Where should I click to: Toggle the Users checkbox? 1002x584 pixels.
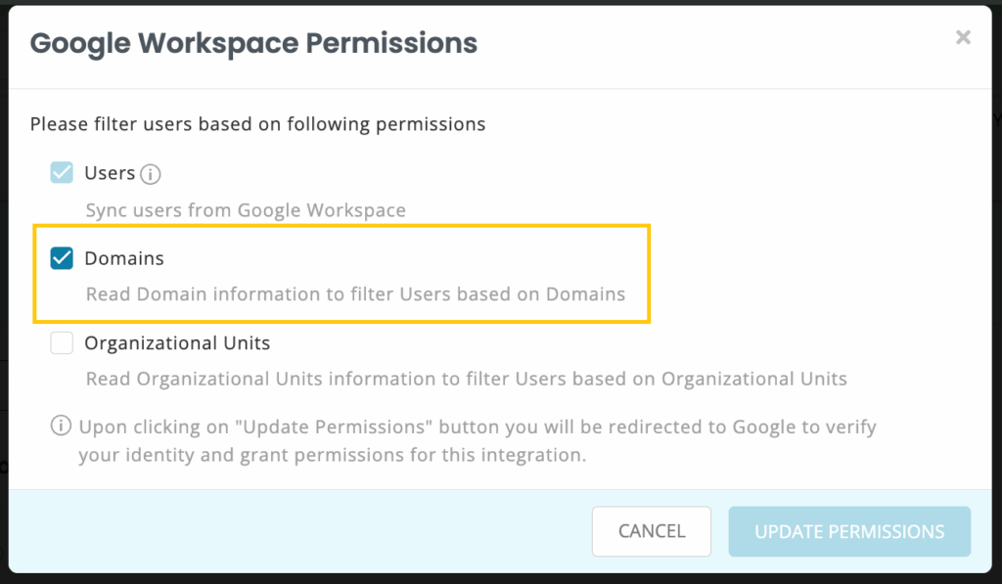click(62, 173)
